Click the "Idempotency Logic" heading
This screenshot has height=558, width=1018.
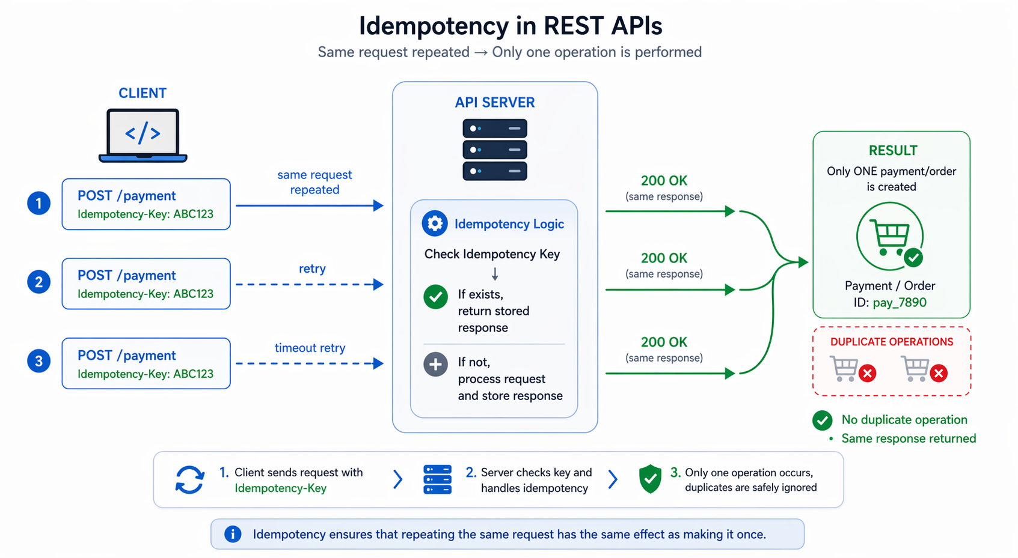coord(509,224)
